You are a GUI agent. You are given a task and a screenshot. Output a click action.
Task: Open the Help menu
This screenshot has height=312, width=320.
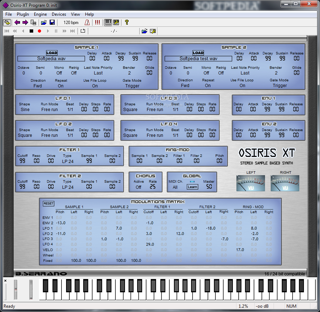click(89, 14)
